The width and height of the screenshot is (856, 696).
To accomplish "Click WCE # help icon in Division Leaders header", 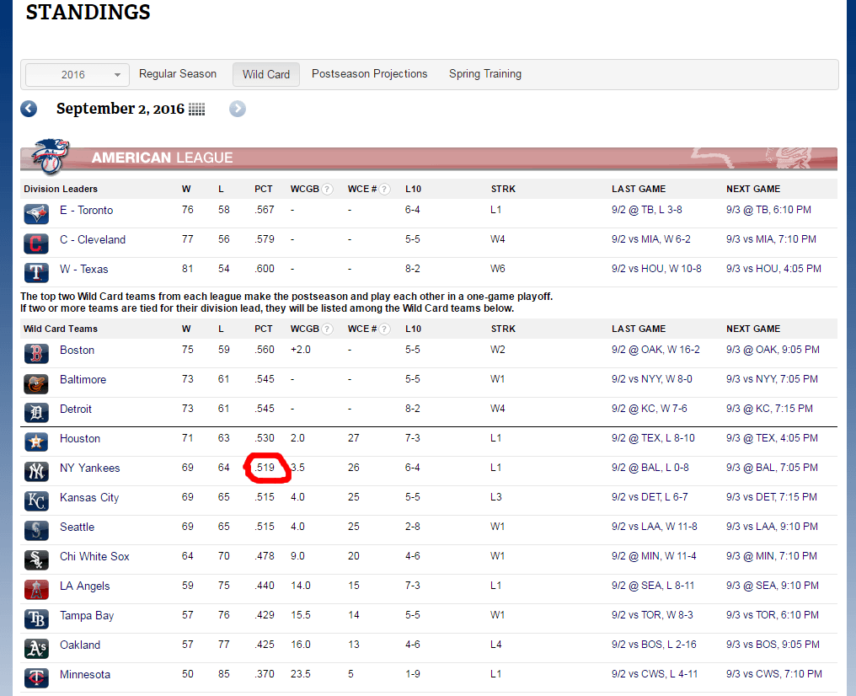I will [384, 190].
